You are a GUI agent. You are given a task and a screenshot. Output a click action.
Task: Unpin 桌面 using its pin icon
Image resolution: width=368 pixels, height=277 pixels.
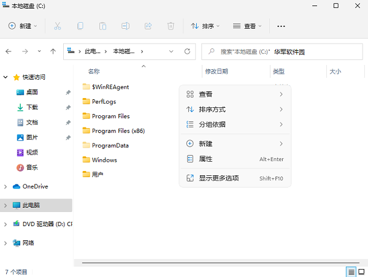68,93
